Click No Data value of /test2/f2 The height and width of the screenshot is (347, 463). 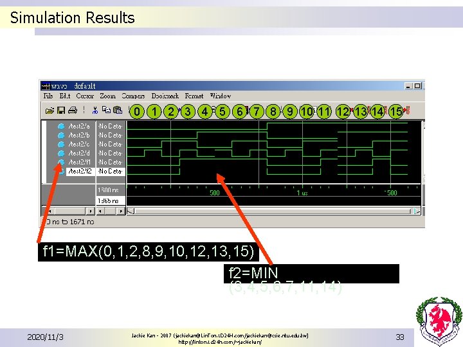[x=111, y=171]
